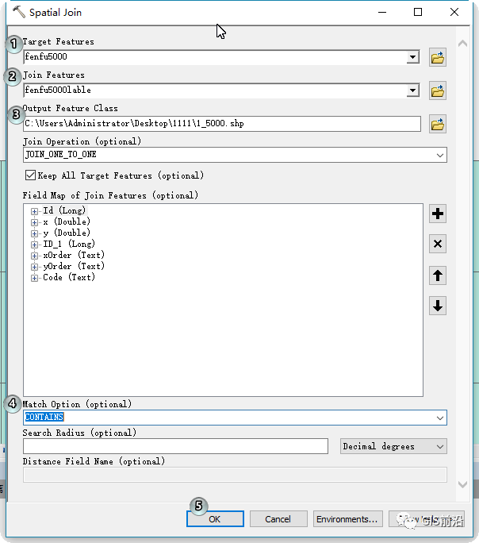Expand the y (Double) field node

point(34,233)
